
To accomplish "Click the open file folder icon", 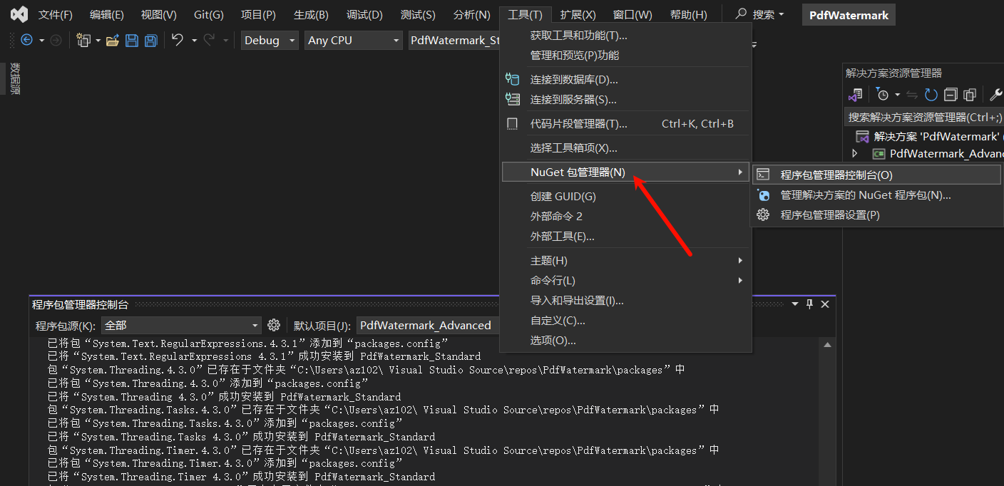I will coord(112,41).
